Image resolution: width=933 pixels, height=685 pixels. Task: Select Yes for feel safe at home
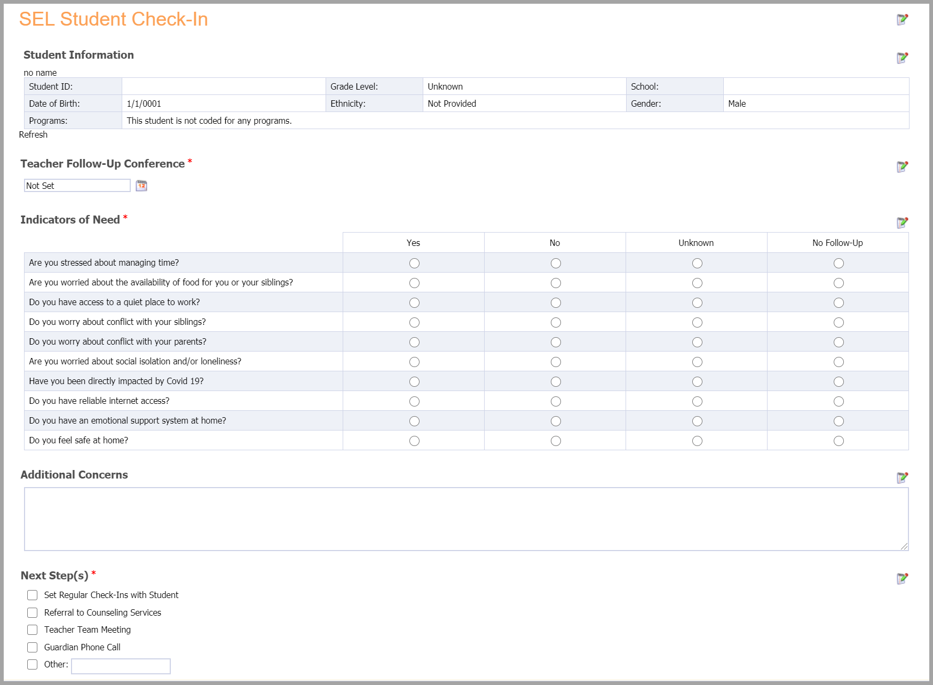coord(414,441)
